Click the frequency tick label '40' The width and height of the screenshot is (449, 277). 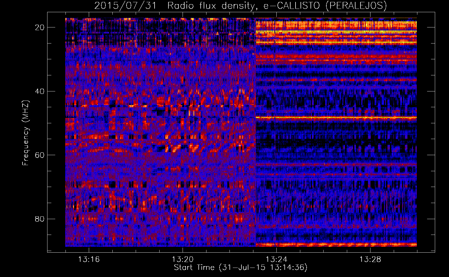click(x=40, y=91)
